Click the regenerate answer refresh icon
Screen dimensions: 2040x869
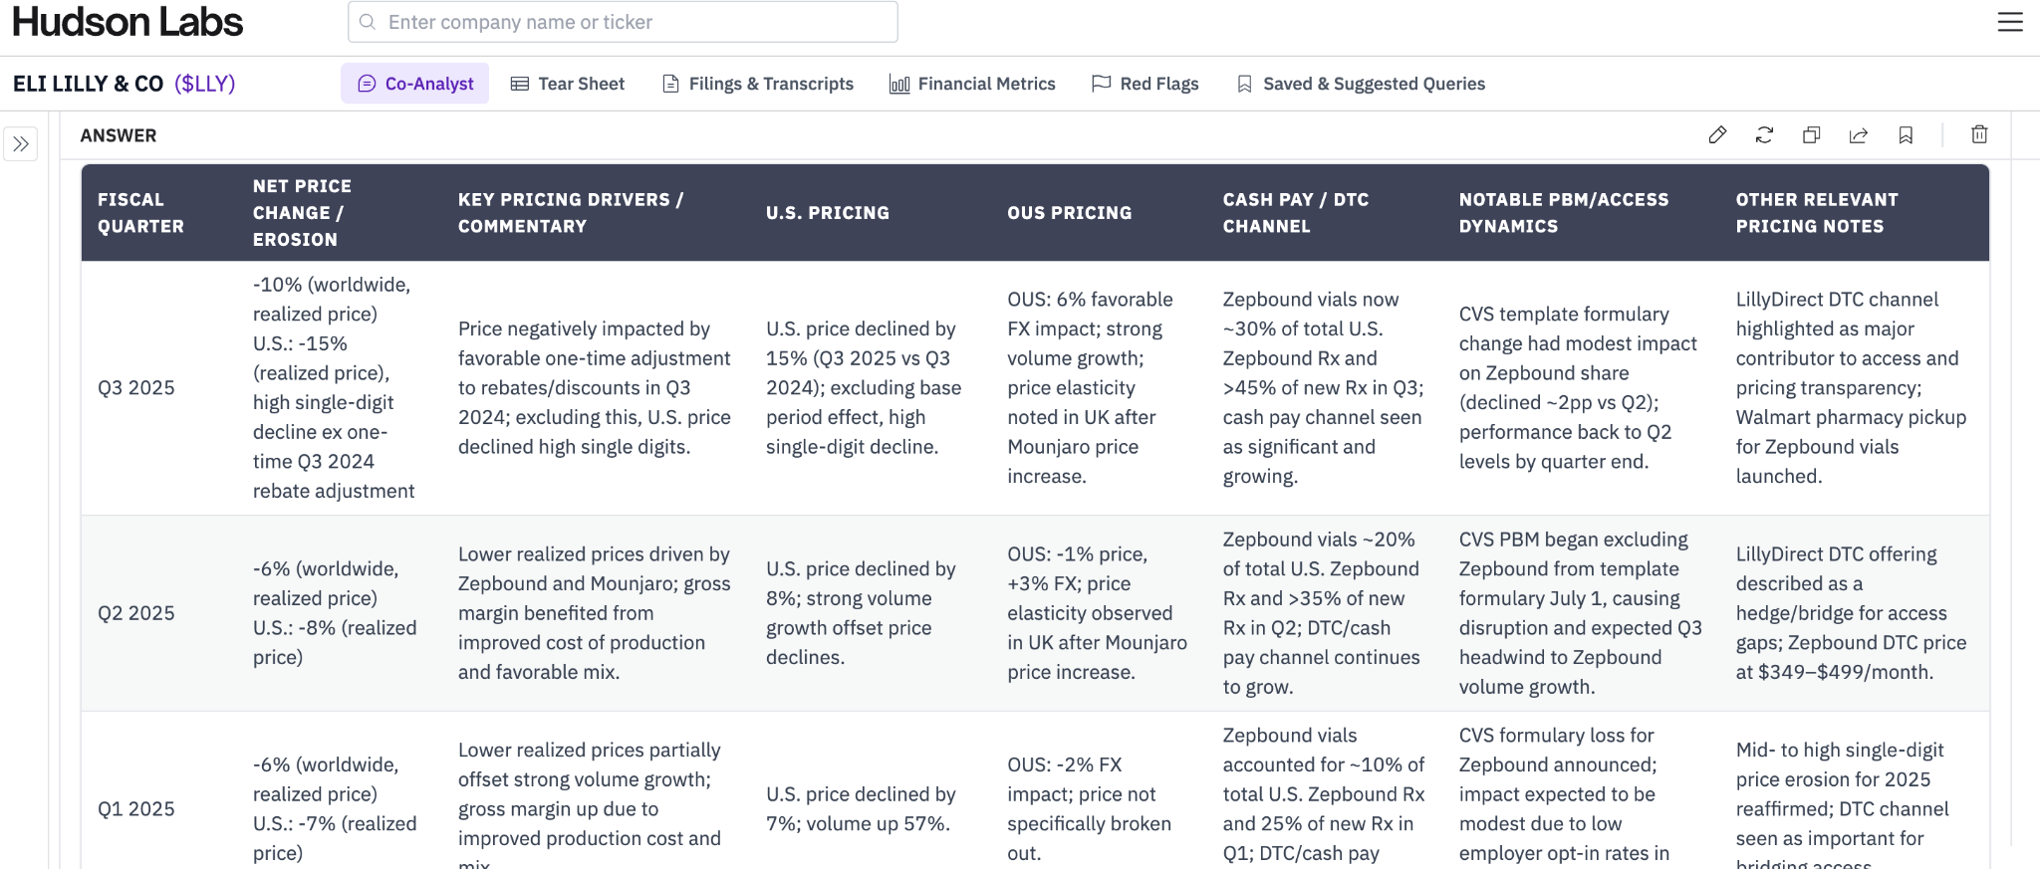click(x=1764, y=135)
